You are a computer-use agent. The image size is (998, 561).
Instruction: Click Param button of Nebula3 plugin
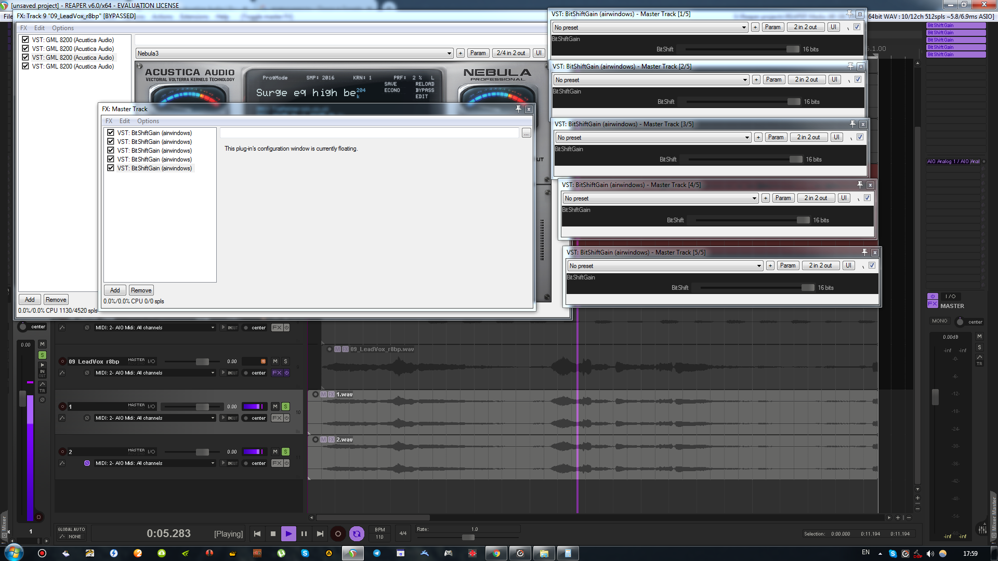tap(478, 53)
